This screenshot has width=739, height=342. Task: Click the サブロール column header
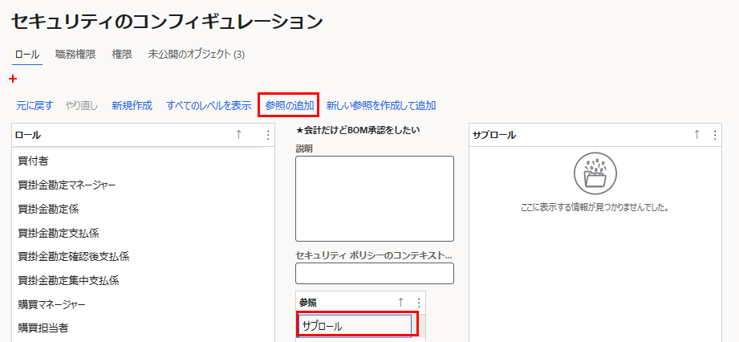coord(494,136)
